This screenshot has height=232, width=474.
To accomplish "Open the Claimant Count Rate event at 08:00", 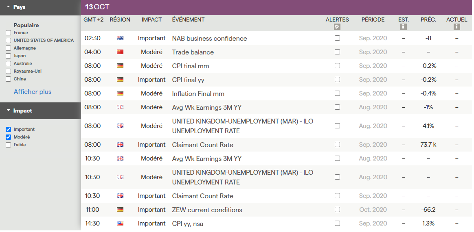I will (x=202, y=145).
